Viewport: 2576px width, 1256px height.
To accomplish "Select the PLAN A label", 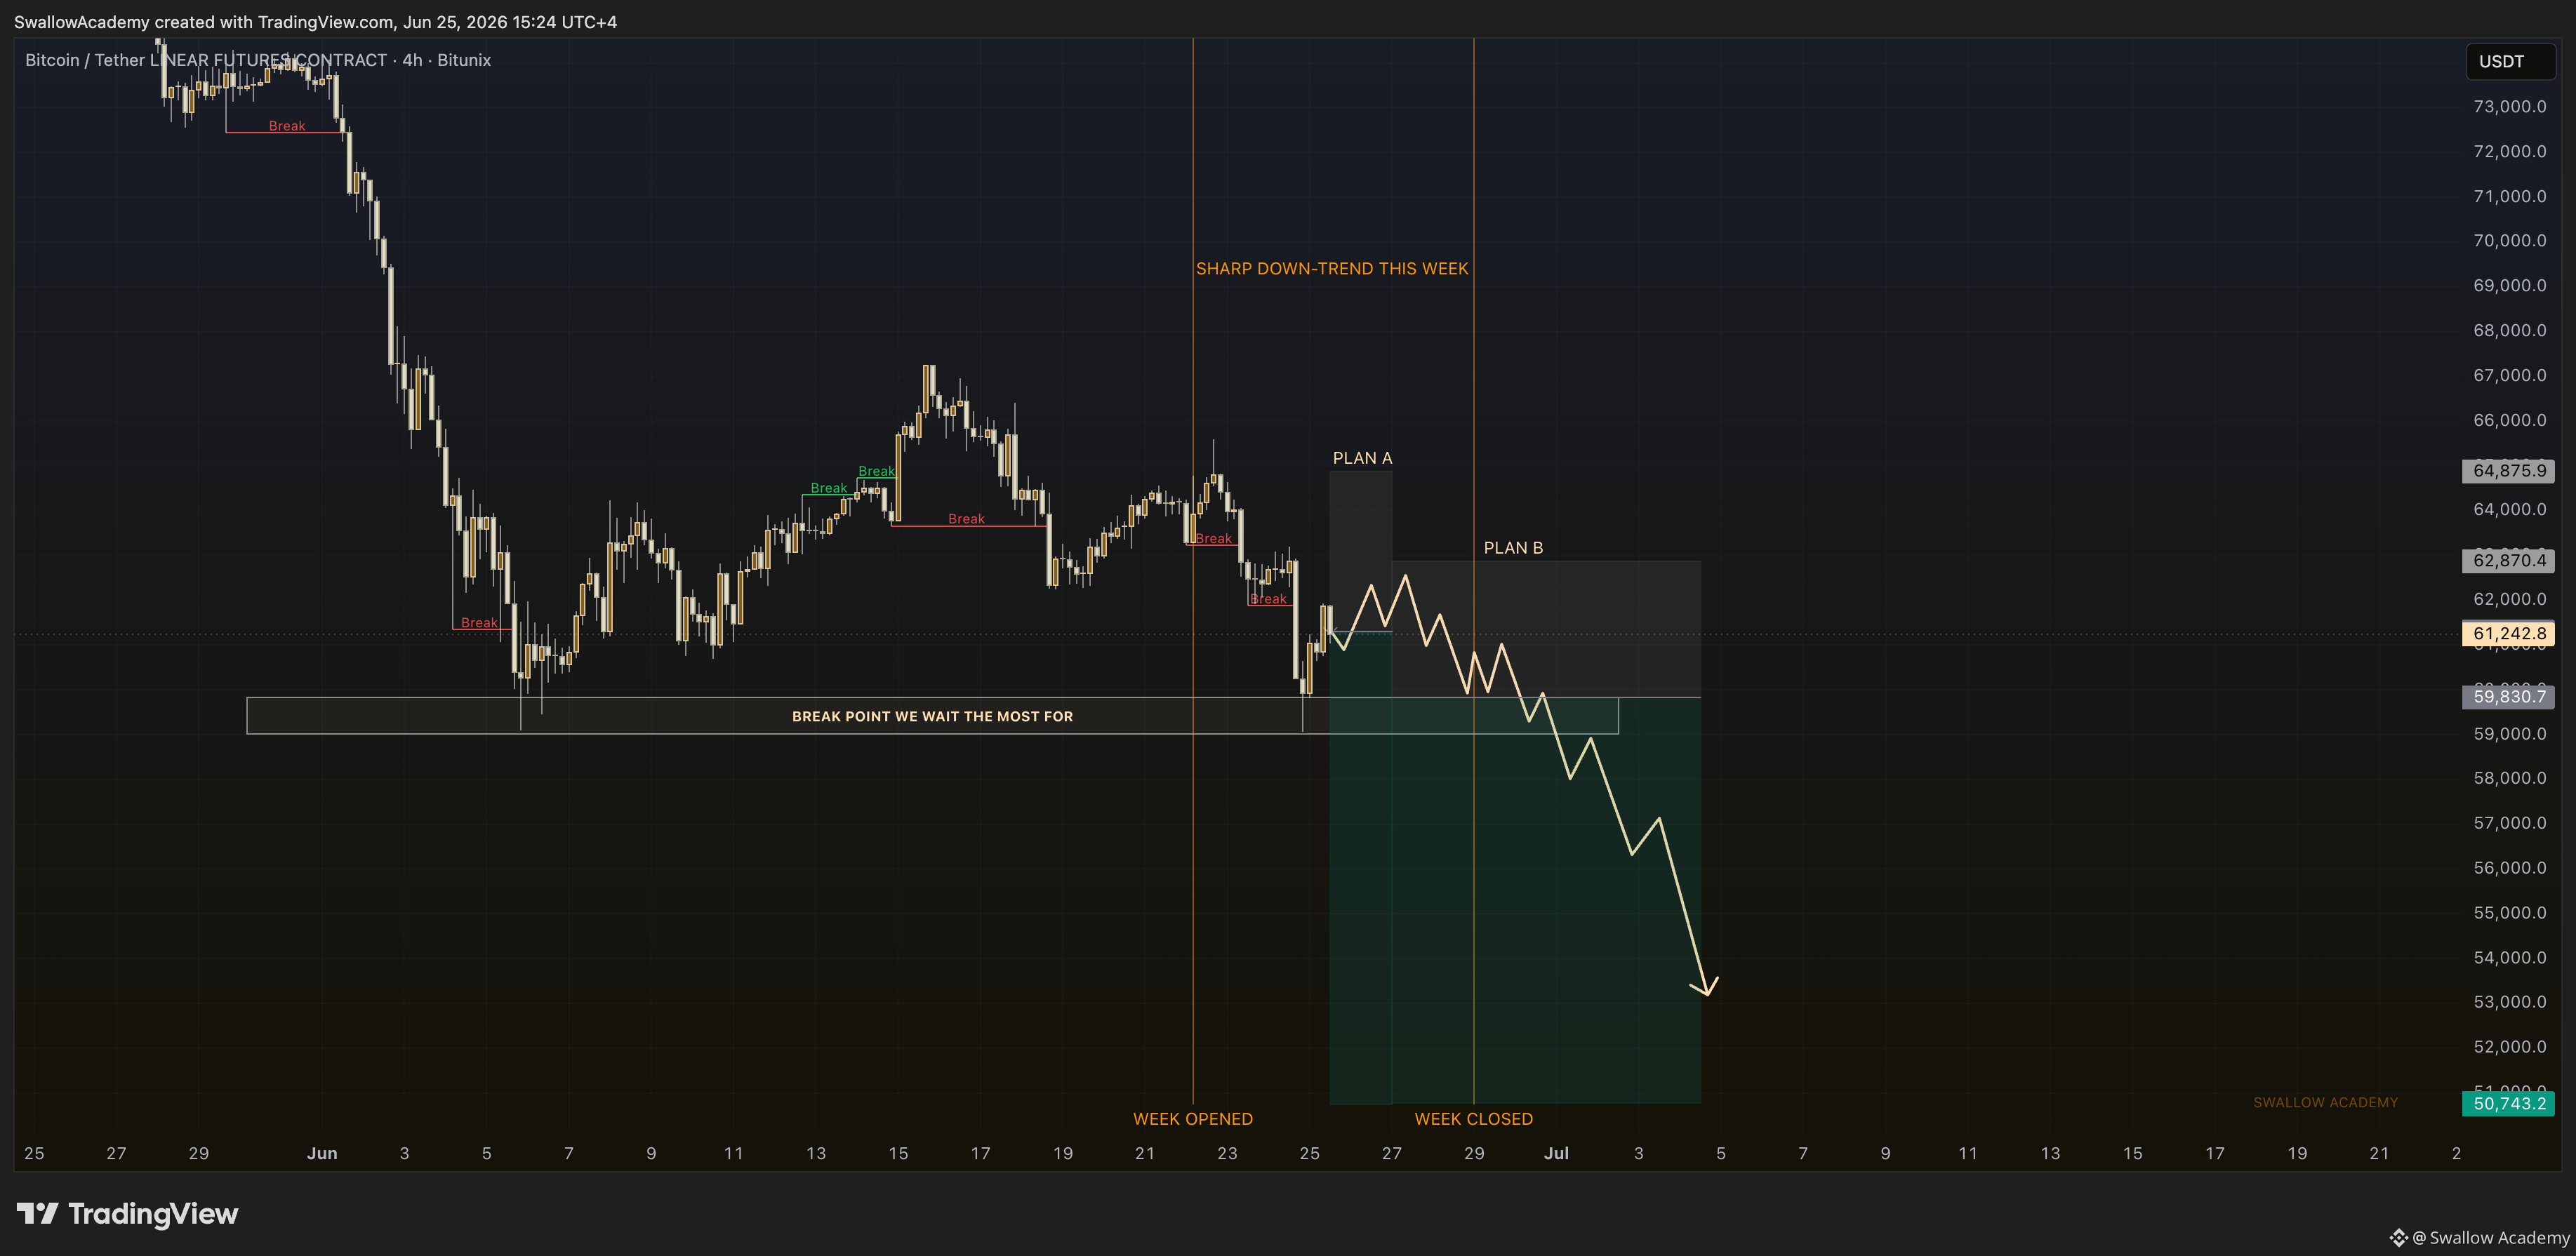I will tap(1362, 458).
